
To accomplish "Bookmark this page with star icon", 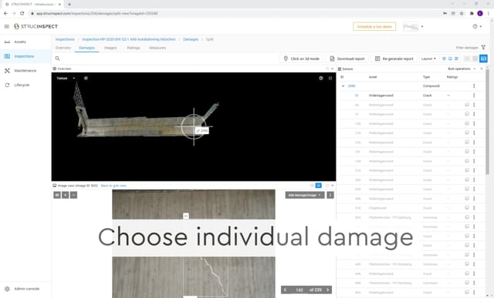I will (x=462, y=13).
